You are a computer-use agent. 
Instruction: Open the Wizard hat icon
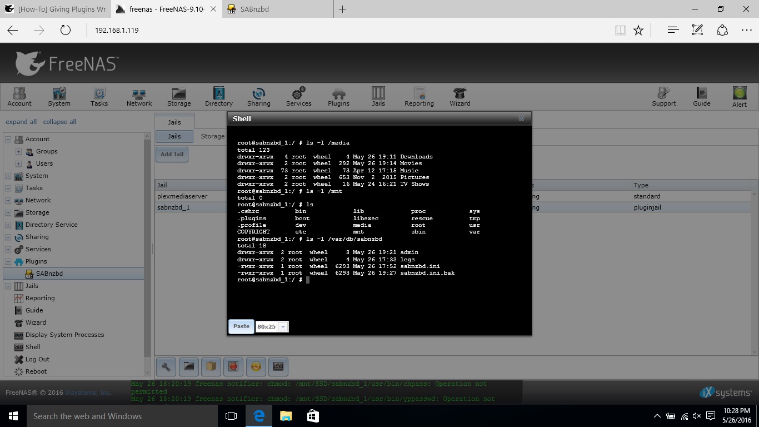point(460,96)
